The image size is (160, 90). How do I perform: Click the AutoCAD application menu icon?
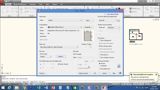coord(2,2)
